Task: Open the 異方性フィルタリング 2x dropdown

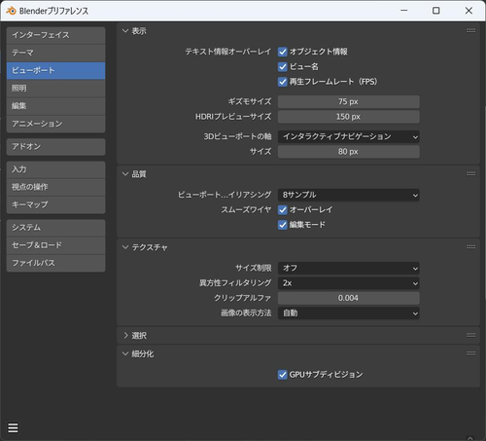Action: (x=349, y=283)
